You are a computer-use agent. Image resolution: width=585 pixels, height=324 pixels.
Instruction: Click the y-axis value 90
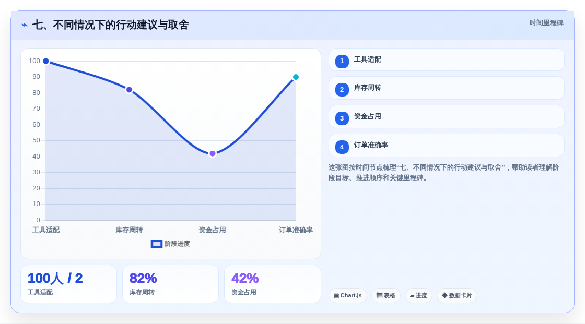(36, 77)
